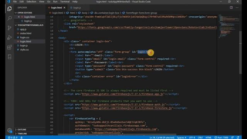Open the Manage gear icon
Screen dimensions: 247x139
[x=9, y=131]
